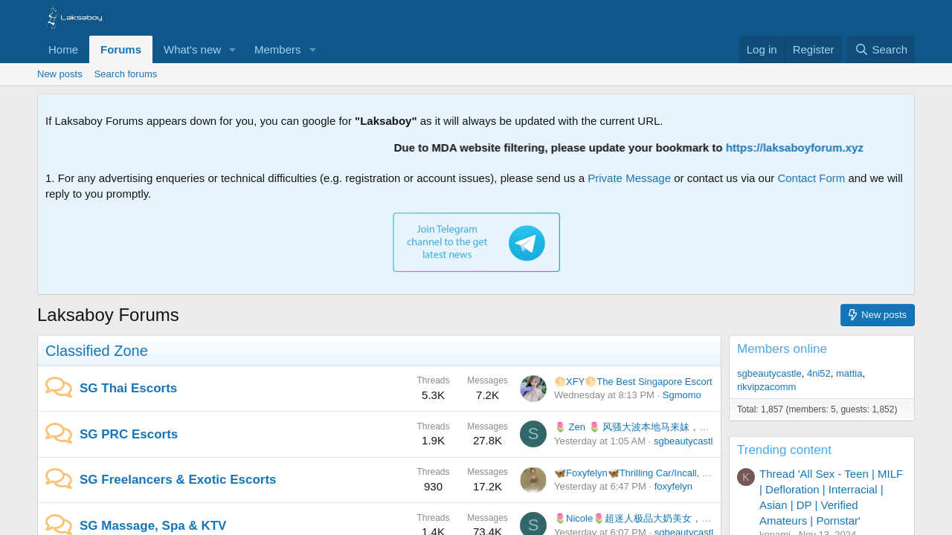Open the What's new tab
The height and width of the screenshot is (535, 952).
pyautogui.click(x=192, y=50)
